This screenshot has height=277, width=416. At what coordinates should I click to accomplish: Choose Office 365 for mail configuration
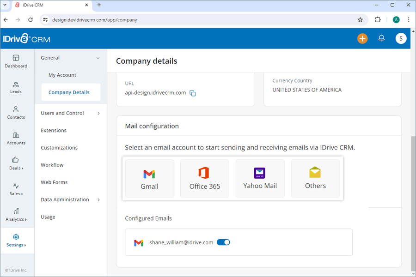pos(204,178)
